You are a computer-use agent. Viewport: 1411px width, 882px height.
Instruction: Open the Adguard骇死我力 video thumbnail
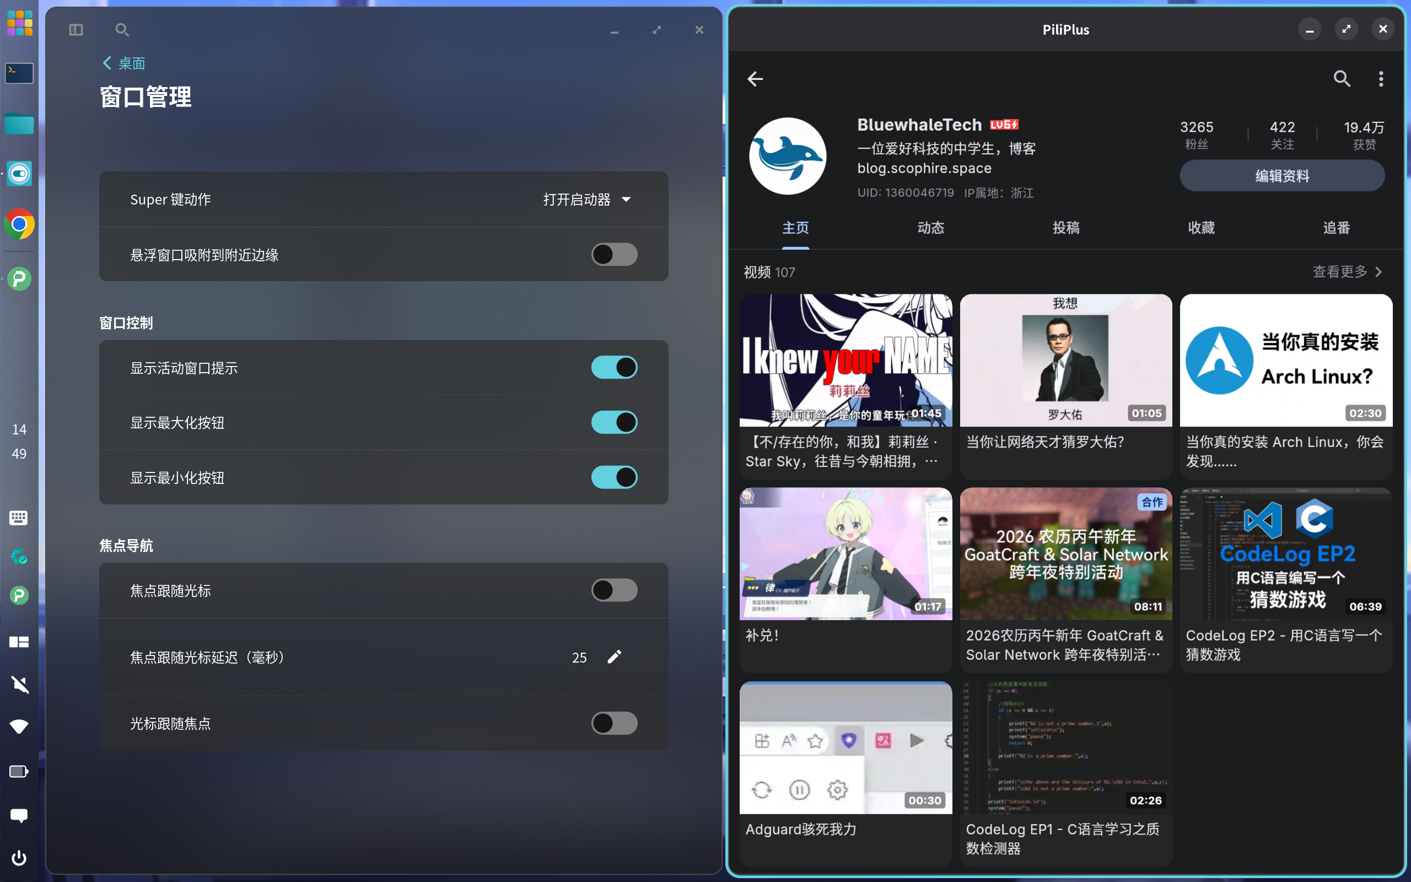point(845,748)
